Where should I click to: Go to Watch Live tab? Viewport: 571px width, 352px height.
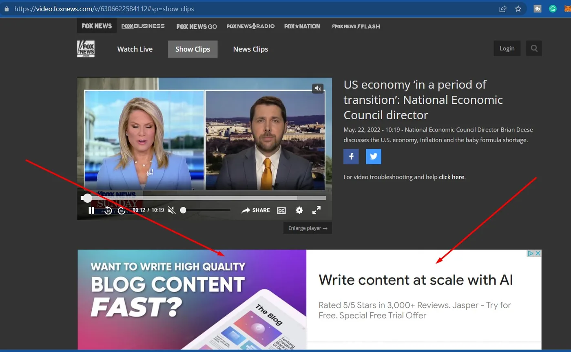click(135, 49)
